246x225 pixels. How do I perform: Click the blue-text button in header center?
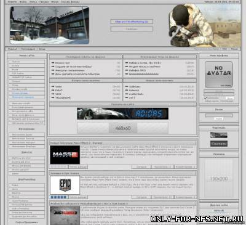tap(132, 22)
